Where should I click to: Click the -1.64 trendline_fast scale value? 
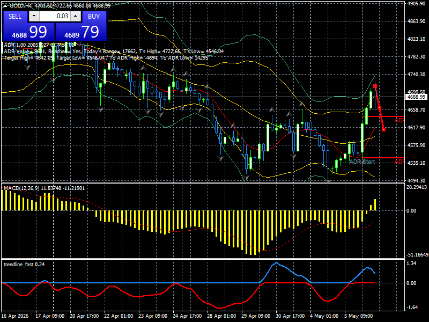(x=412, y=307)
